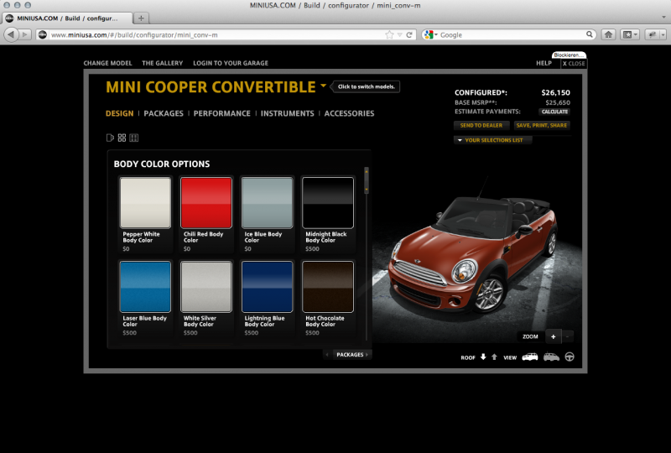Reload the page in browser
This screenshot has height=453, width=671.
click(409, 34)
